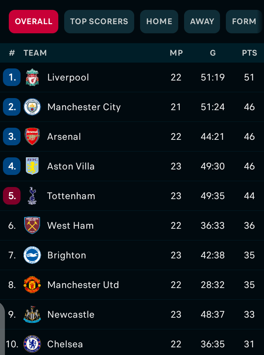This screenshot has height=355, width=264.
Task: Tap the West Ham crest
Action: (32, 225)
